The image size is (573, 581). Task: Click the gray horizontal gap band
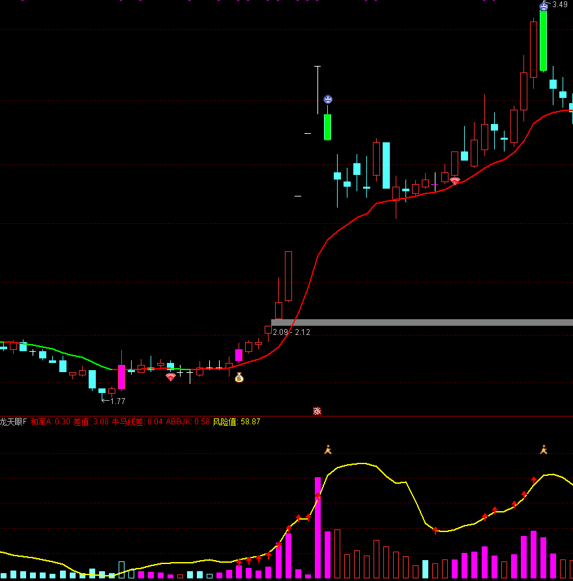pyautogui.click(x=422, y=322)
